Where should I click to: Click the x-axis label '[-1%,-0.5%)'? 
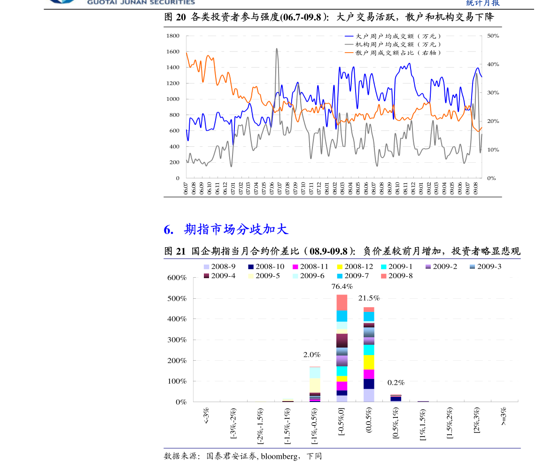click(x=314, y=426)
